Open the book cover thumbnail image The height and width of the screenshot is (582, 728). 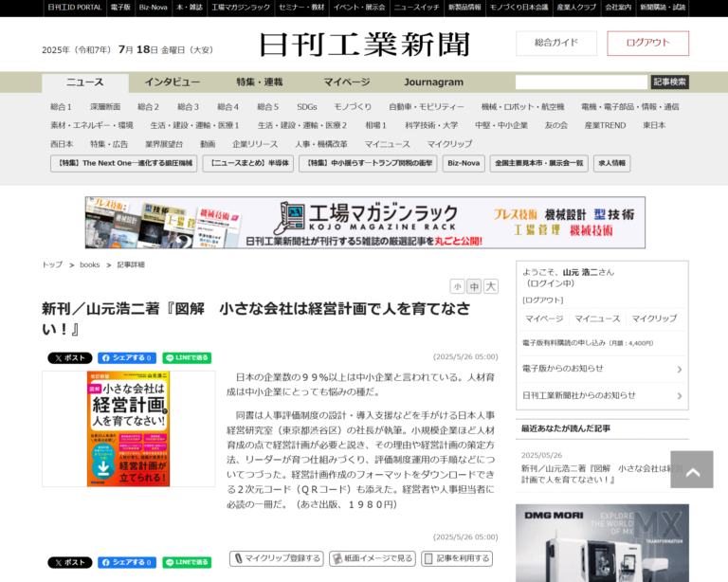pyautogui.click(x=128, y=428)
